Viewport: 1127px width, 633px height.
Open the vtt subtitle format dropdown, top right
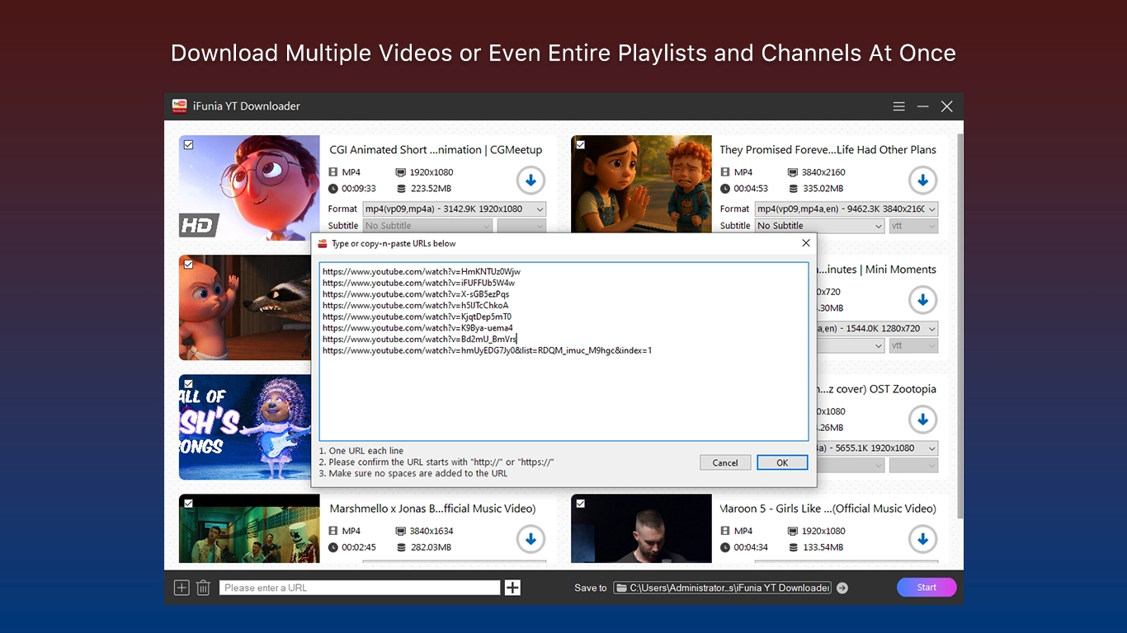[913, 226]
